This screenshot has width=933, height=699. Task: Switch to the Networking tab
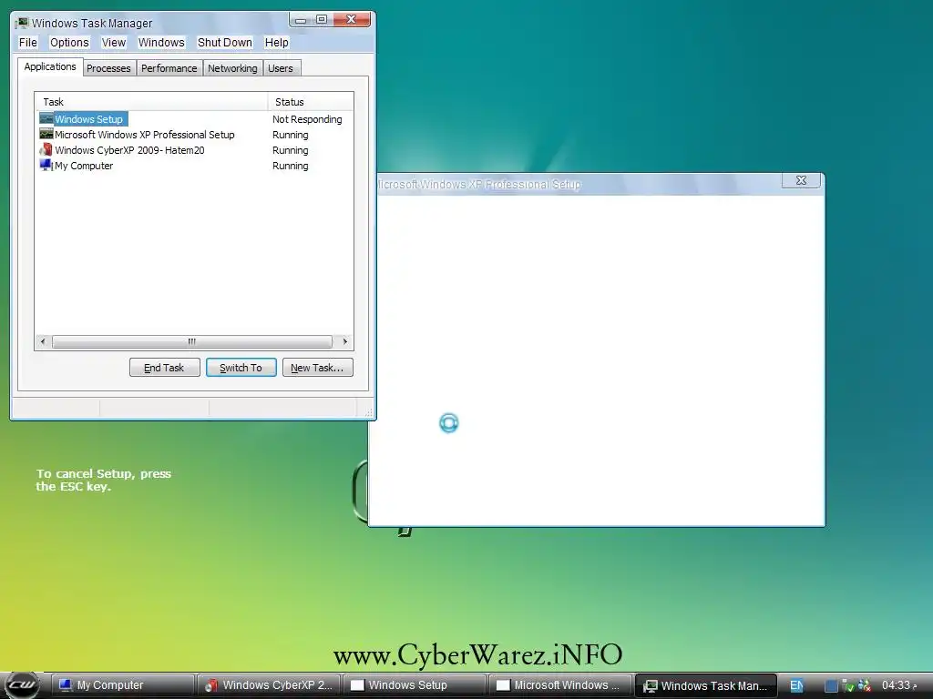coord(232,67)
